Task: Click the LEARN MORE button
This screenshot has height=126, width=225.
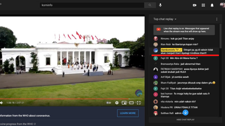Action: 128,113
